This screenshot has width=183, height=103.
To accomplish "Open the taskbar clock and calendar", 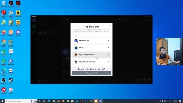I will (x=175, y=101).
